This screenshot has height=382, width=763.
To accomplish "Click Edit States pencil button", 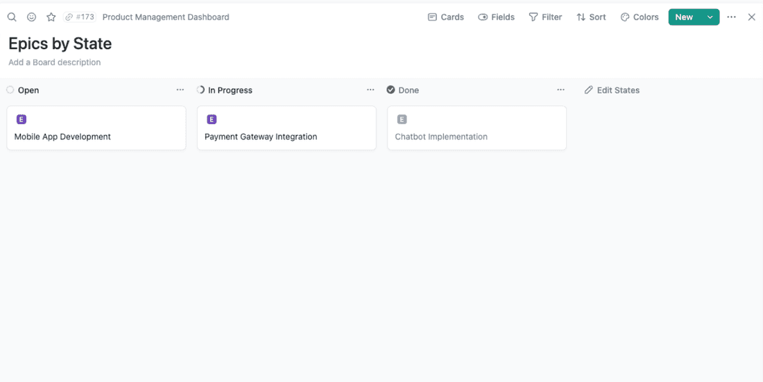I will pyautogui.click(x=612, y=90).
